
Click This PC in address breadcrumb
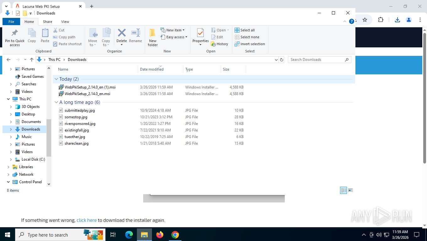tap(54, 60)
